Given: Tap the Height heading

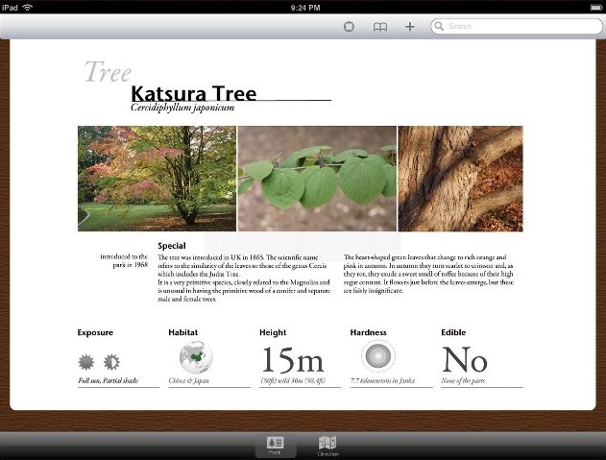Looking at the screenshot, I should point(273,332).
